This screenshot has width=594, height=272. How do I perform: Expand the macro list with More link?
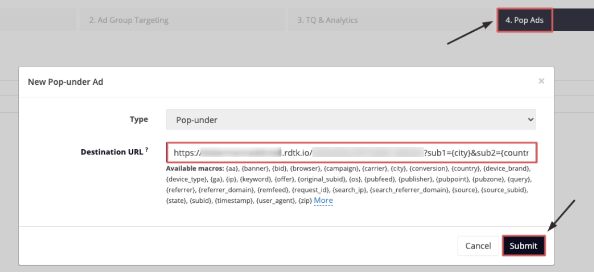(323, 200)
